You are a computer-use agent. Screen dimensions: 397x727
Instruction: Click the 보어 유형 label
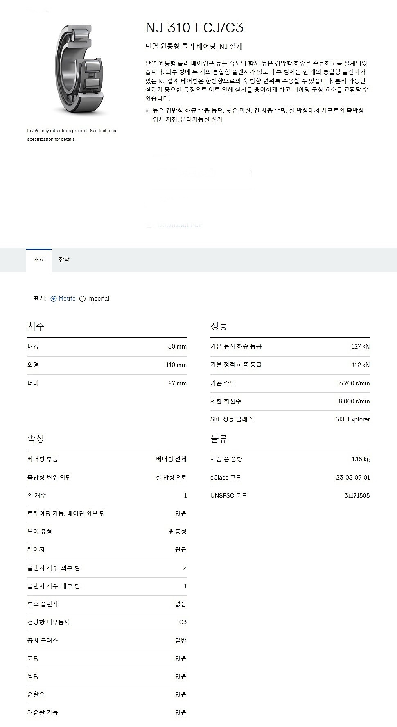40,532
